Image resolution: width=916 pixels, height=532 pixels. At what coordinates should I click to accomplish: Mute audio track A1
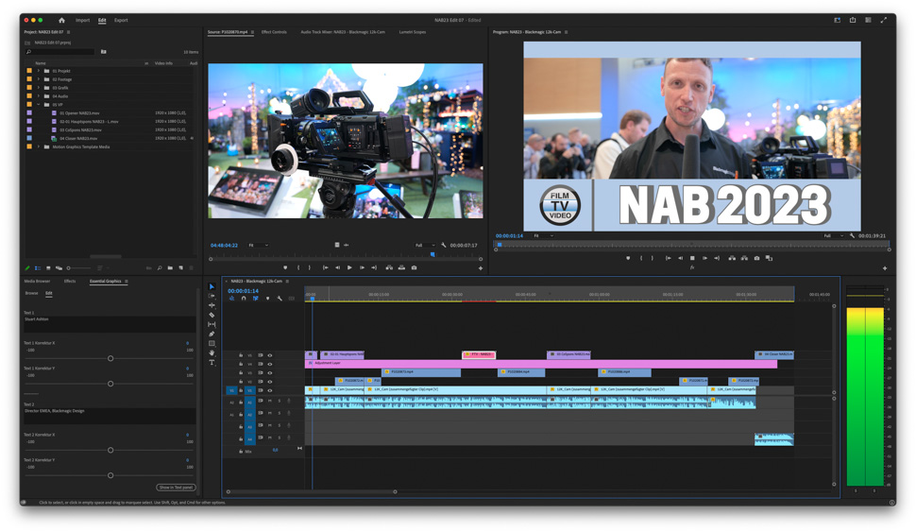point(270,401)
